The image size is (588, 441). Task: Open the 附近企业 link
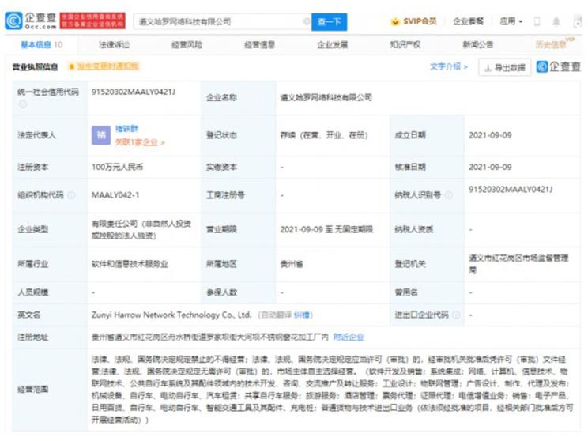tap(349, 337)
